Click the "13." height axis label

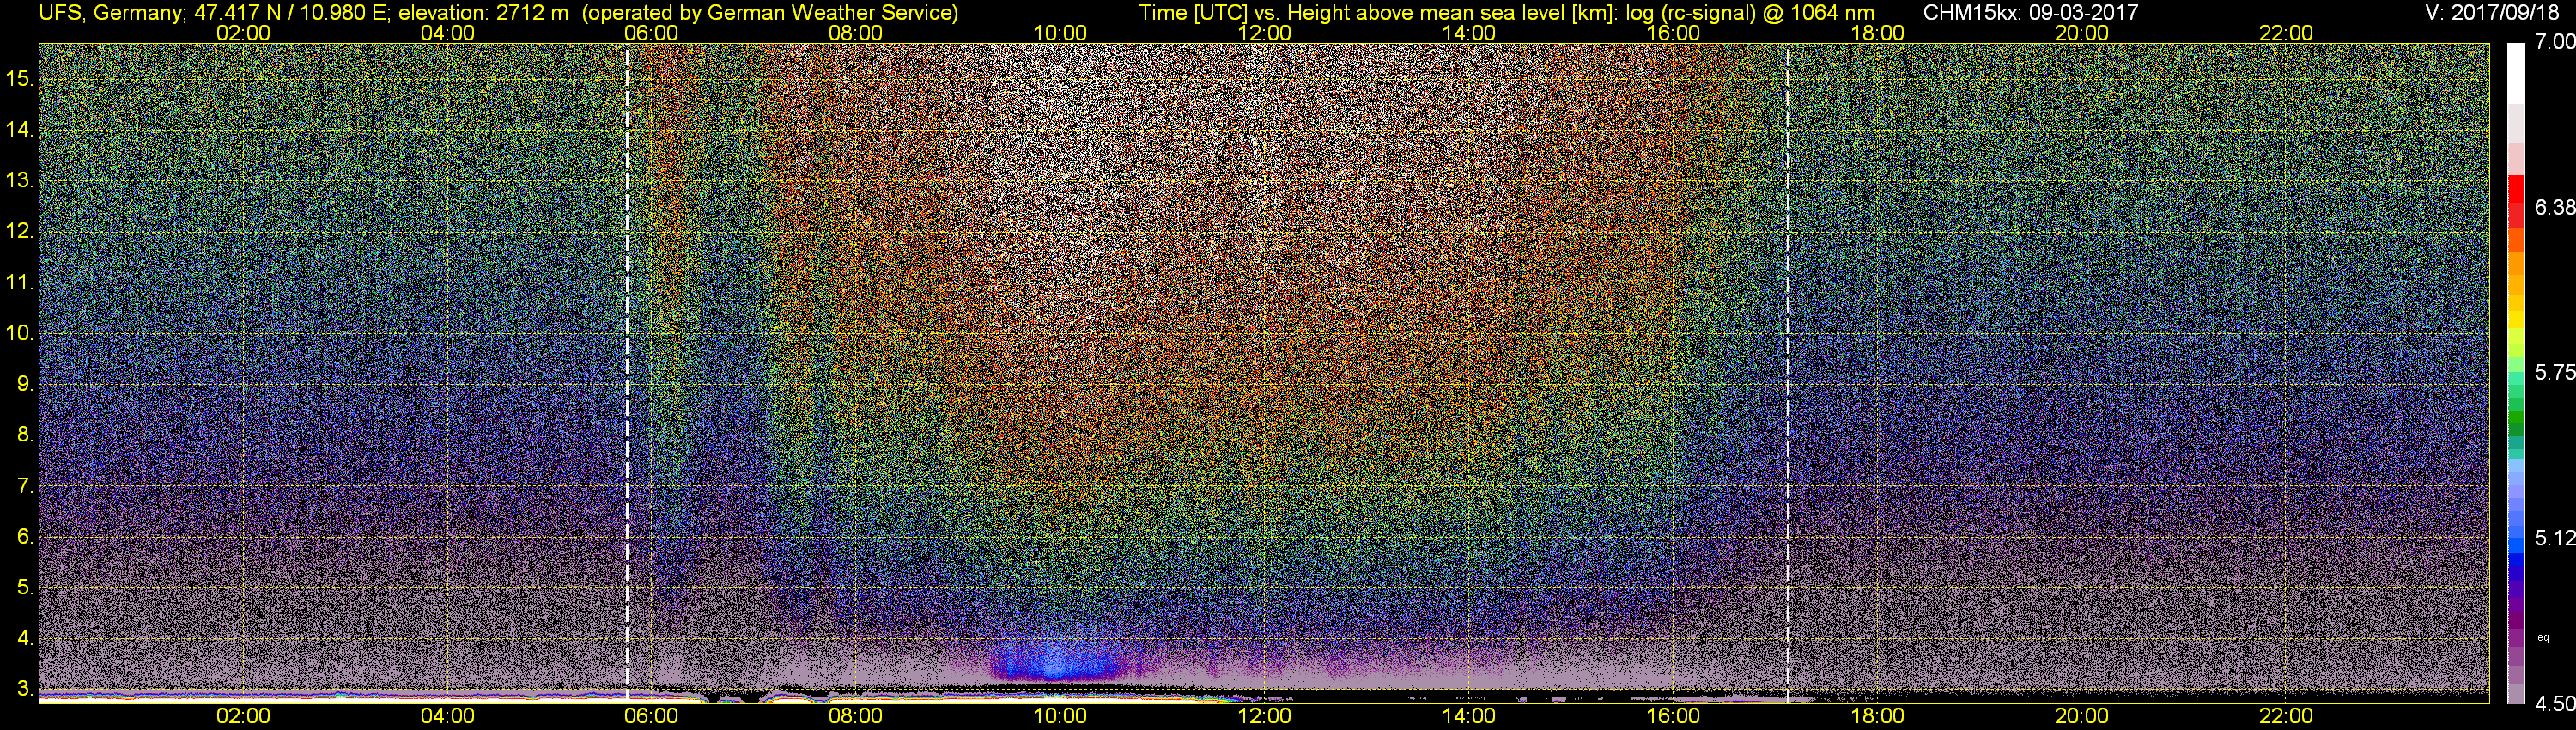click(20, 180)
